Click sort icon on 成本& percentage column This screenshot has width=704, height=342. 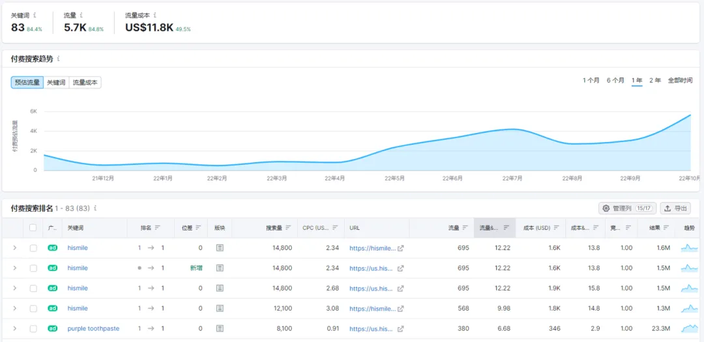pos(596,227)
